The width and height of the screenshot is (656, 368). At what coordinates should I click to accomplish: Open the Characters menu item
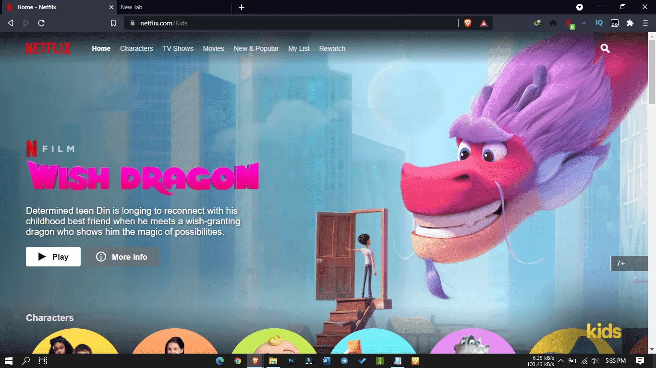click(x=136, y=48)
